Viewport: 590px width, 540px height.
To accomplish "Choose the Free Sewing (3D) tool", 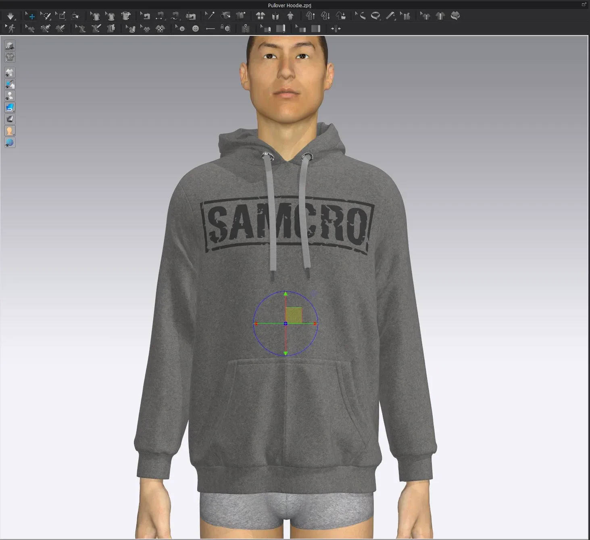I will pos(175,16).
